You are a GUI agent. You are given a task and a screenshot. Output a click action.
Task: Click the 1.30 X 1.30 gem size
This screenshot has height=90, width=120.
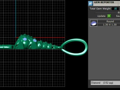[110, 25]
